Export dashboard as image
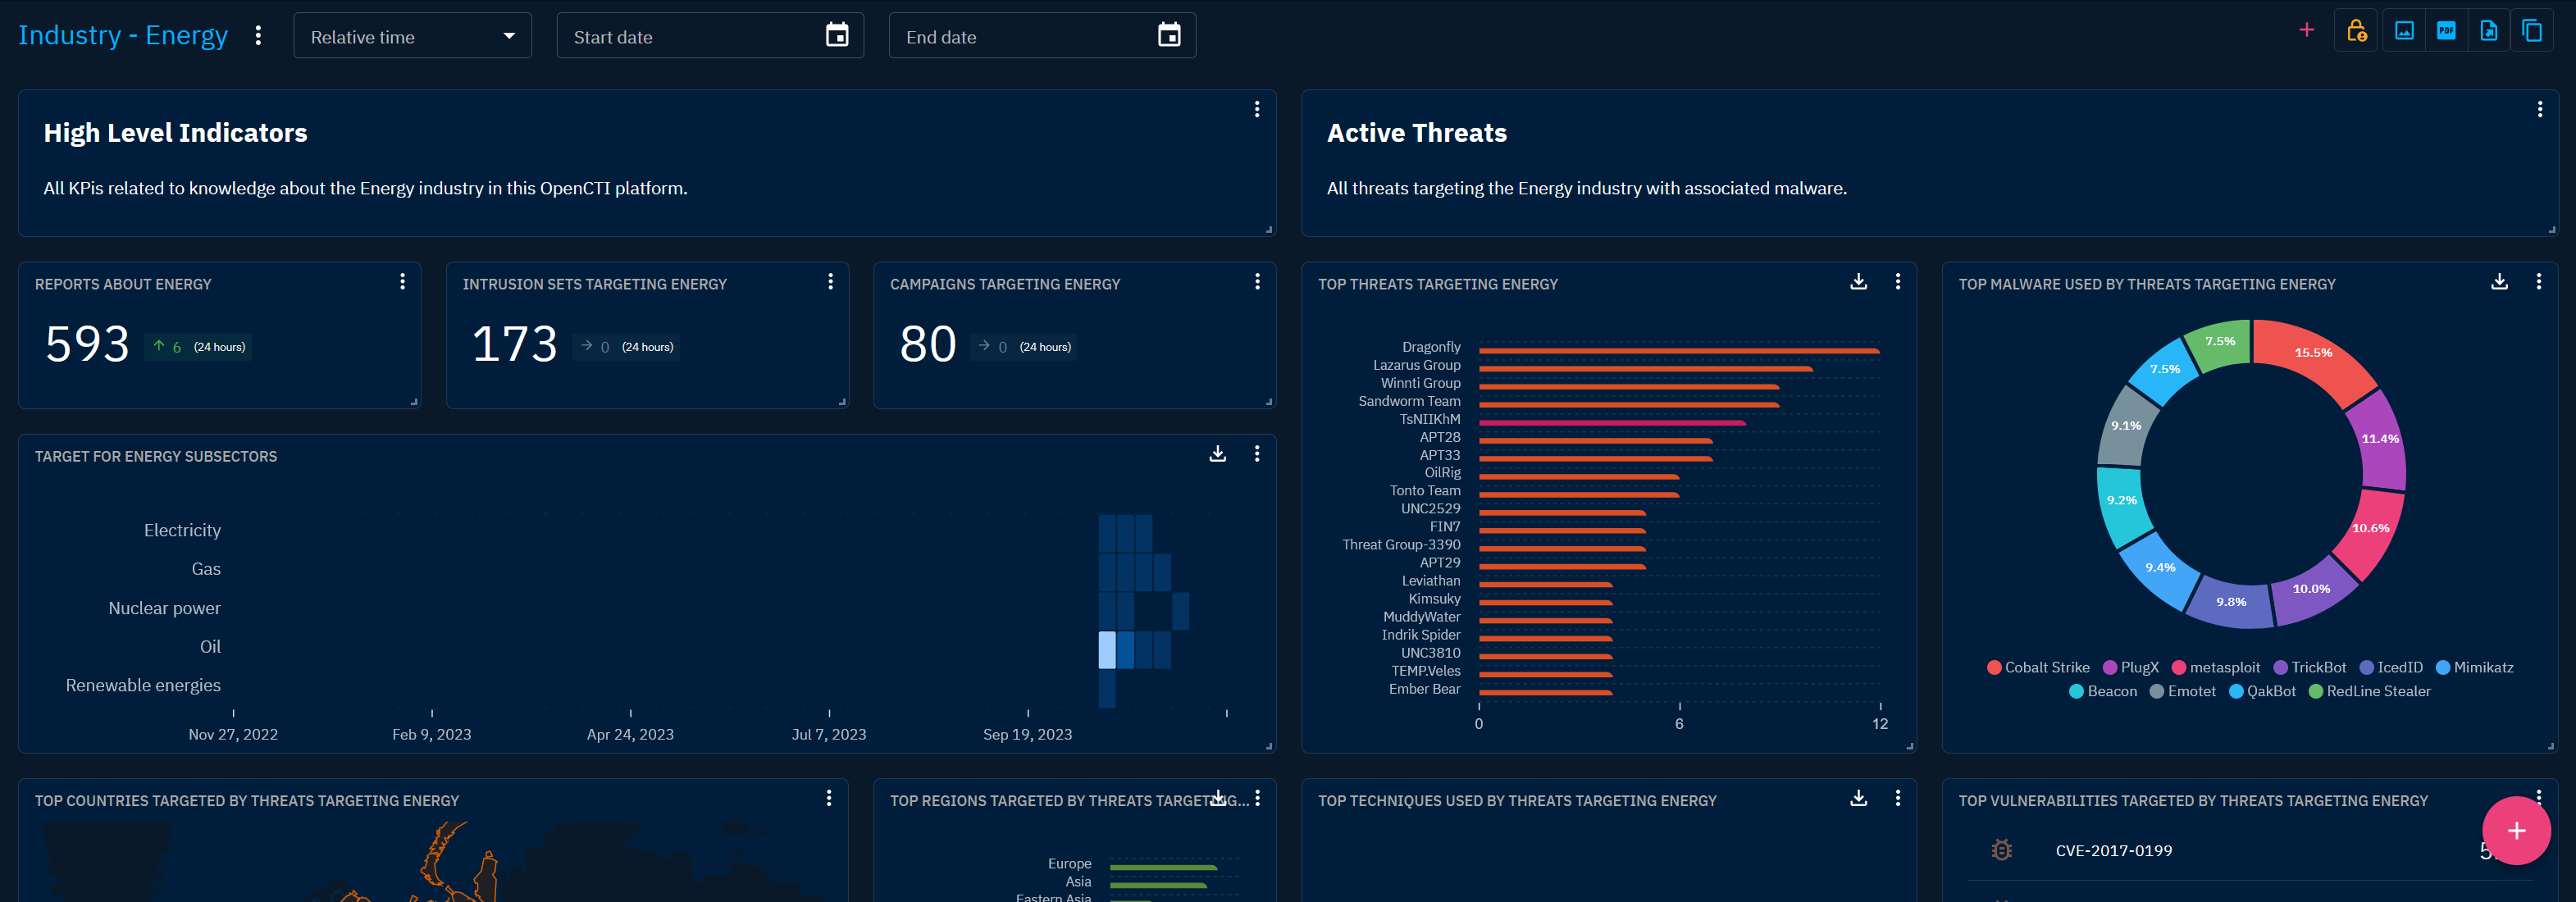 point(2404,32)
